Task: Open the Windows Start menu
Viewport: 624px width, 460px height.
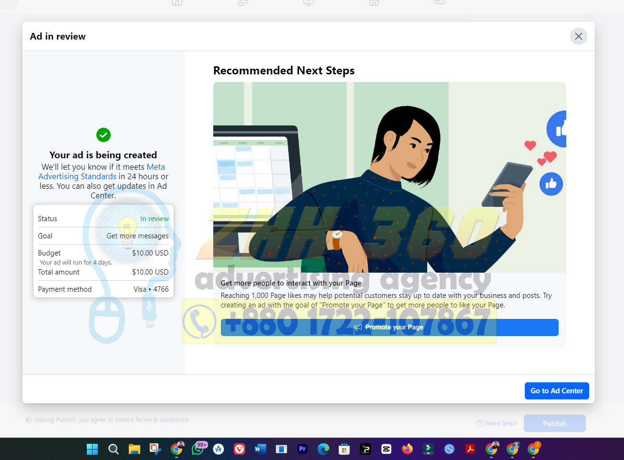Action: [92, 449]
